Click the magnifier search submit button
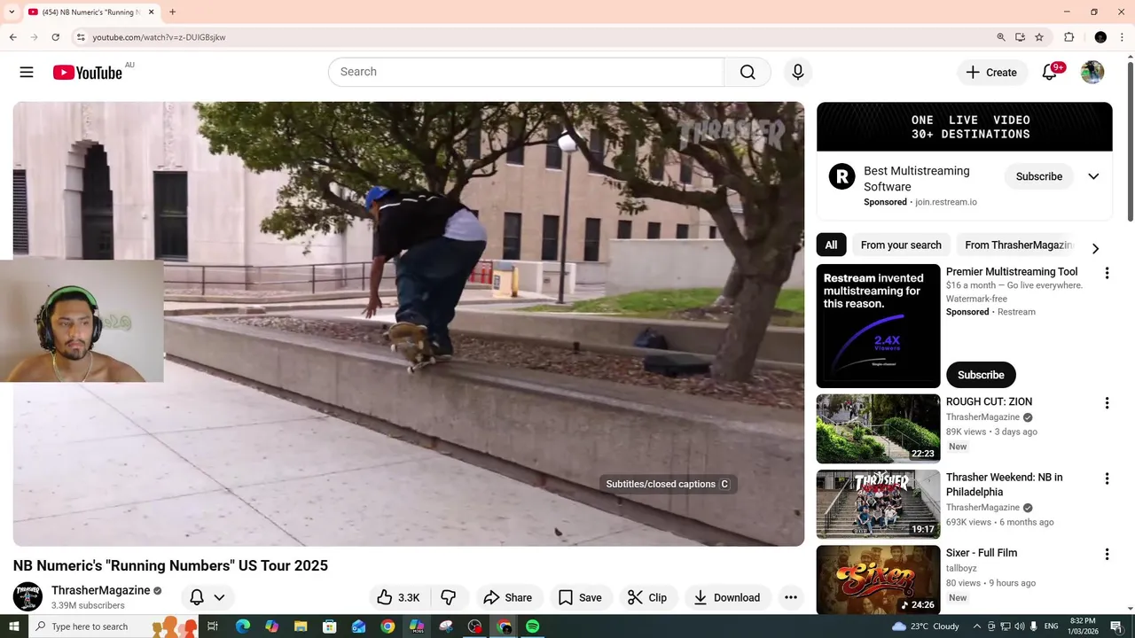Viewport: 1135px width, 638px height. [x=748, y=72]
